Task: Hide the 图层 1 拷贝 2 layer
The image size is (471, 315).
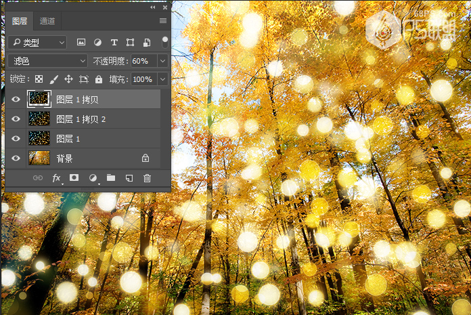Action: click(16, 119)
